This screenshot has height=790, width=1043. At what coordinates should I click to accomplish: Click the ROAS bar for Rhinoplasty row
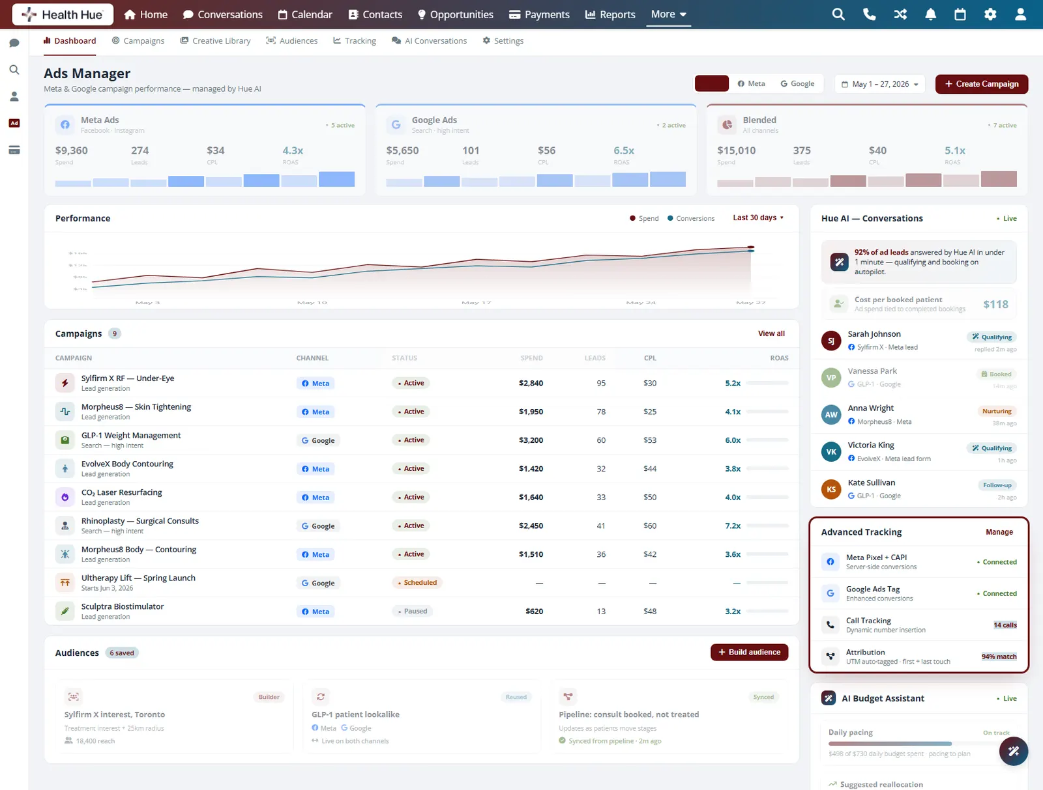click(768, 526)
